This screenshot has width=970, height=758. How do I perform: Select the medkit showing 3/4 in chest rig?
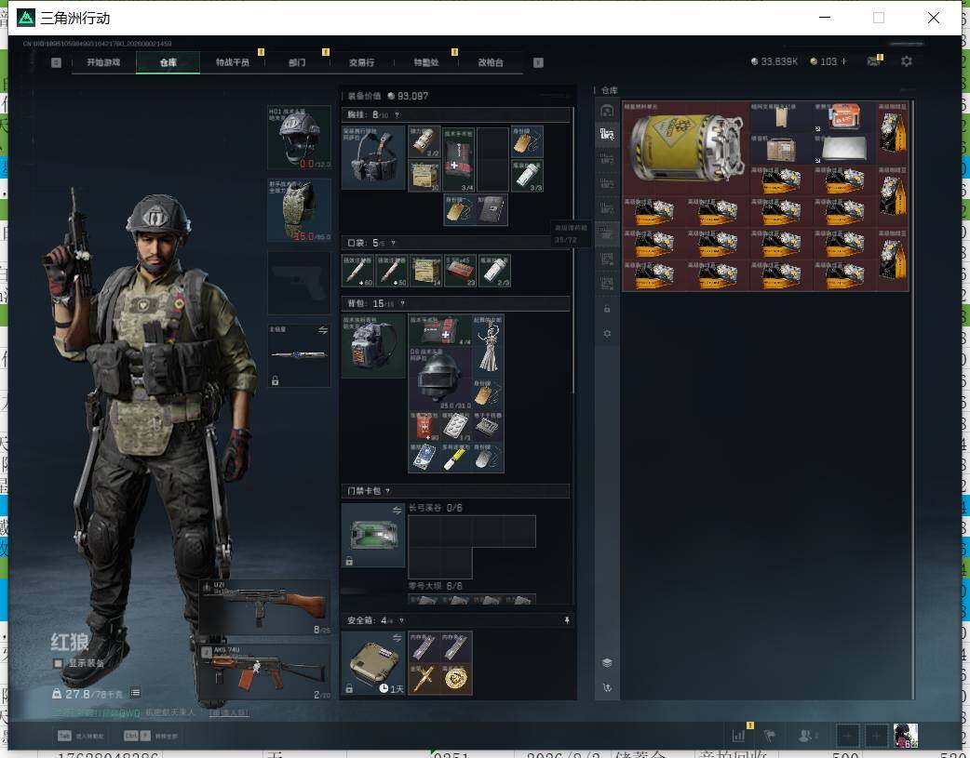point(460,160)
